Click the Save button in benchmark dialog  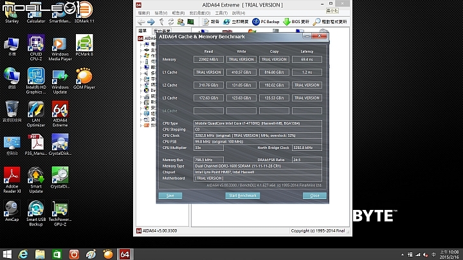pos(170,195)
